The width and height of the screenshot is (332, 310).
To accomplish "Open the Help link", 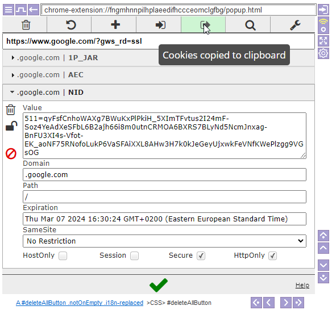I will pos(302,285).
